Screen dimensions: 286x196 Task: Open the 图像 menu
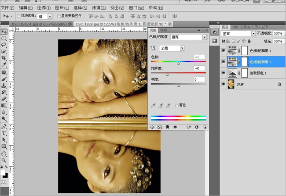point(44,8)
